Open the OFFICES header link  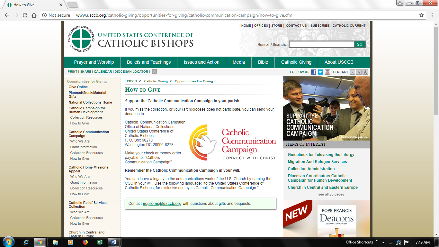pyautogui.click(x=261, y=26)
